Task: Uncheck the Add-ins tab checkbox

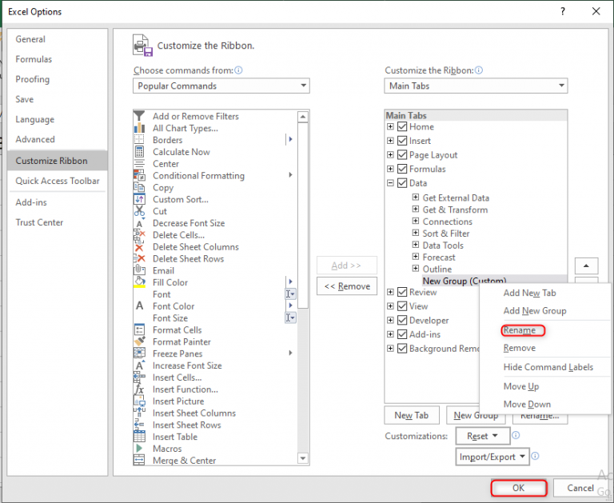Action: (402, 334)
